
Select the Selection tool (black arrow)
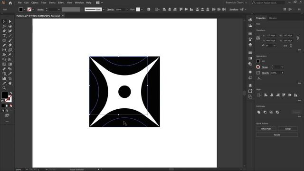[4, 21]
